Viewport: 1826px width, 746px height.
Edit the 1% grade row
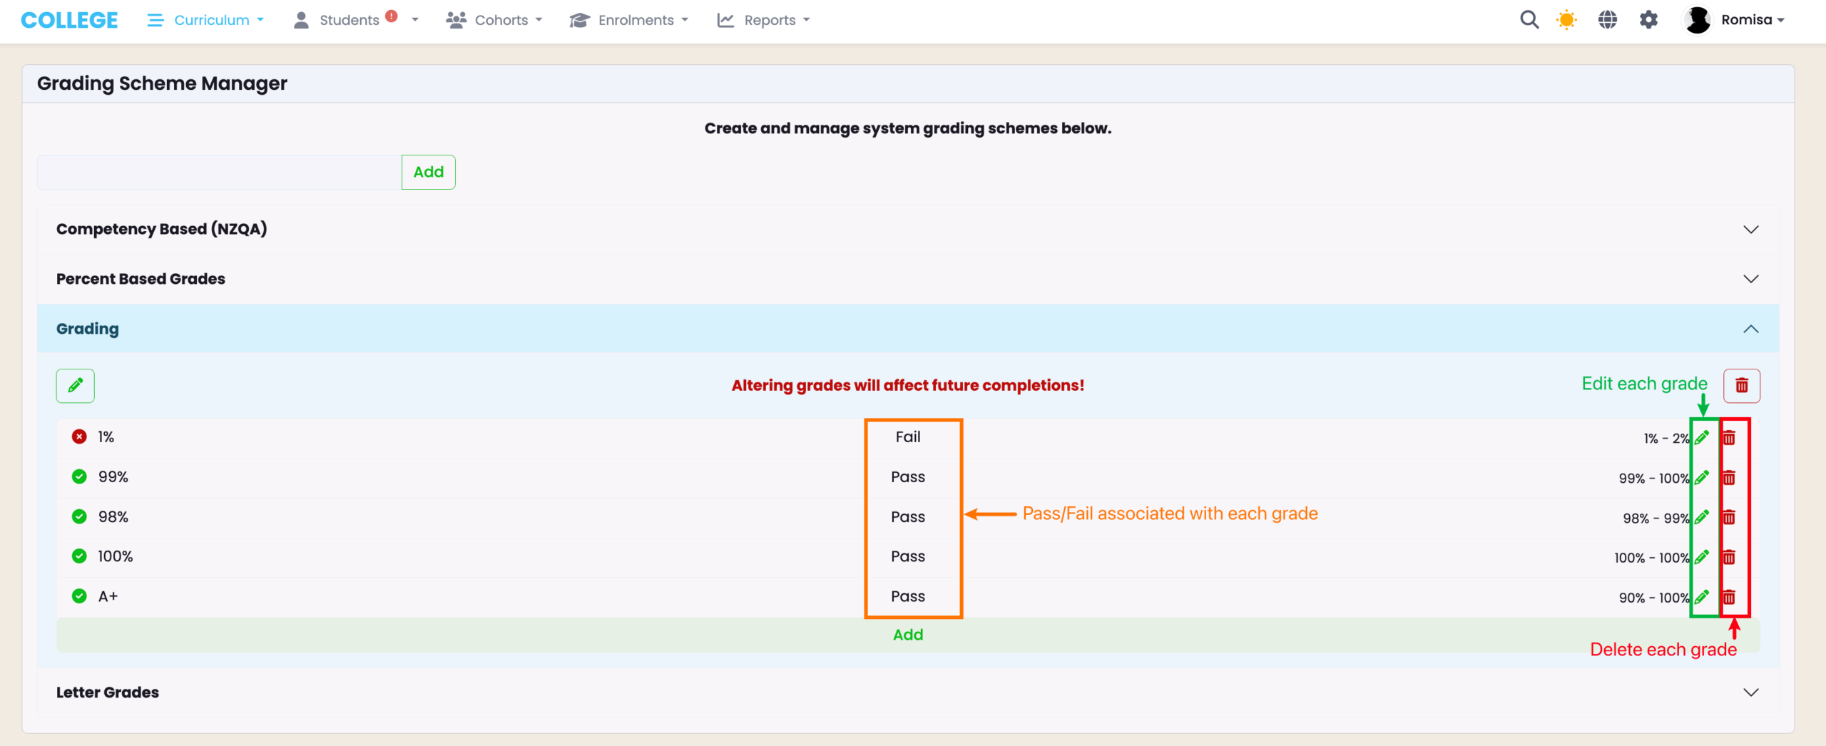[x=1702, y=438]
